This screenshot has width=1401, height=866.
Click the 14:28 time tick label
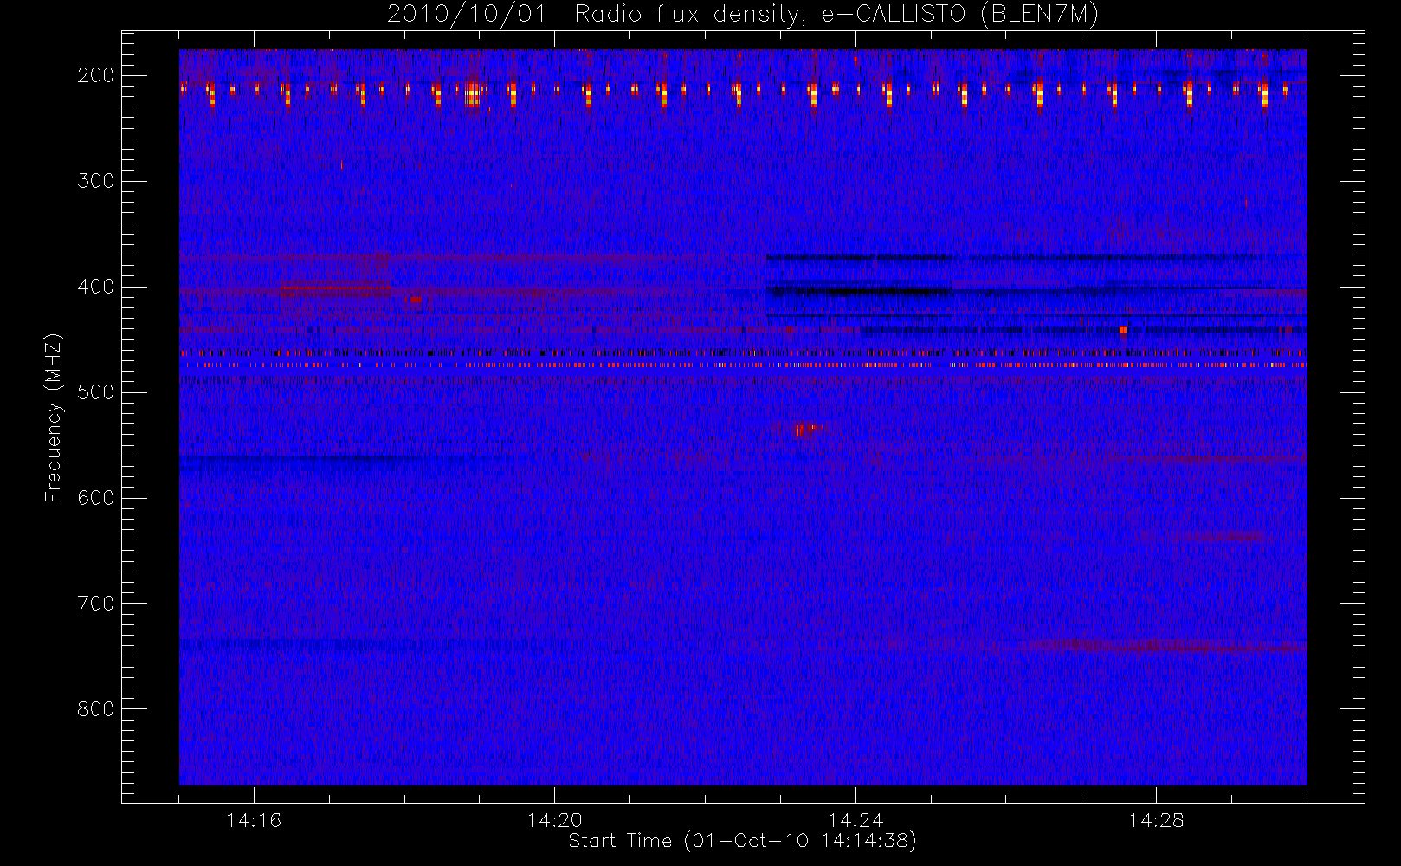pyautogui.click(x=1156, y=820)
